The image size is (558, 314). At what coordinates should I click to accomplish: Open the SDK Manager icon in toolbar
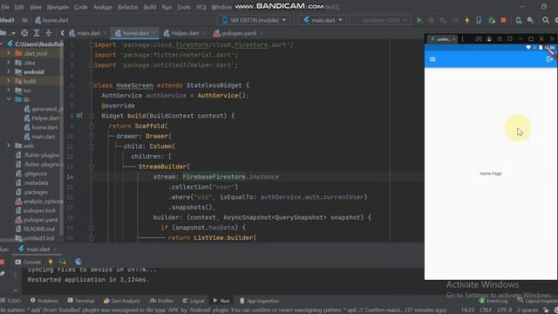pos(530,20)
